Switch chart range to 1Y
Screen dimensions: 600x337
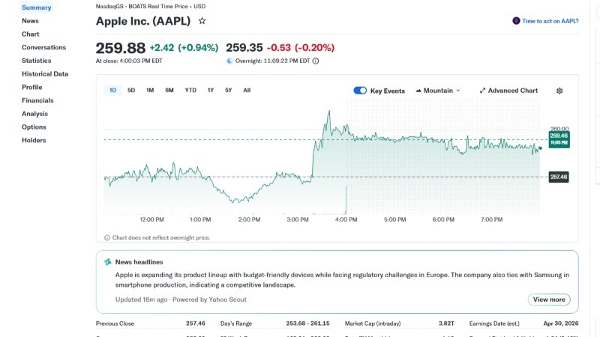(x=211, y=91)
